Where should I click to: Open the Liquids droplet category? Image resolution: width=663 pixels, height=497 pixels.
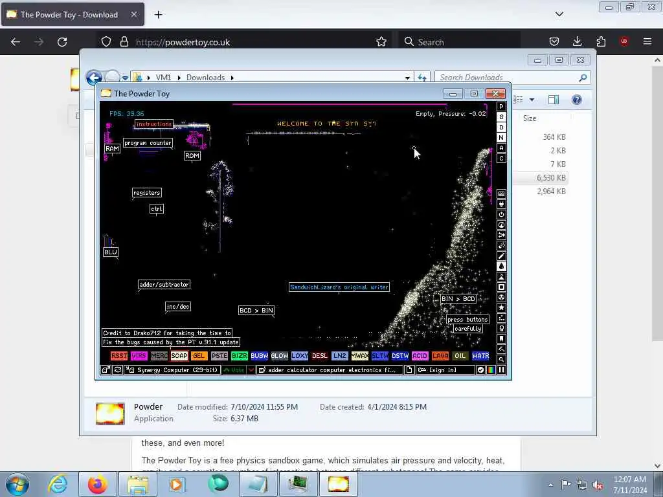click(502, 266)
